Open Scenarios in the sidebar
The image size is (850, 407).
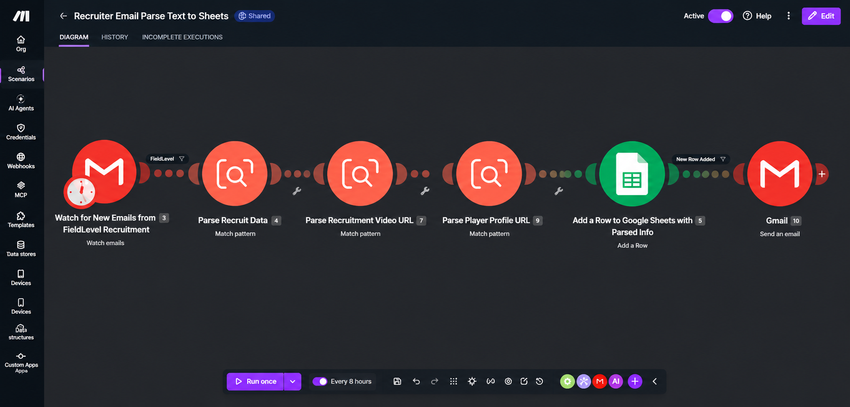point(21,74)
